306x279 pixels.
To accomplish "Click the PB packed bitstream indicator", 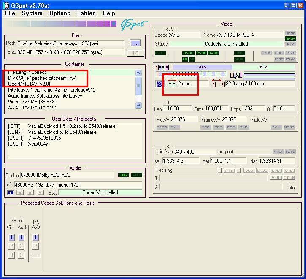I will 185,59.
